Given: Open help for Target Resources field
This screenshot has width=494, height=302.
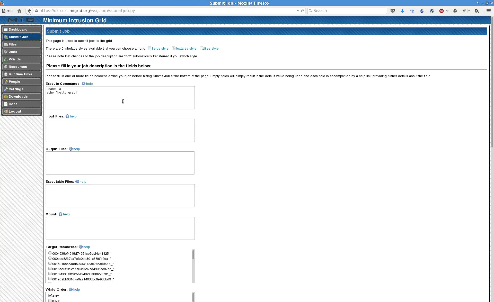Looking at the screenshot, I should (x=86, y=247).
